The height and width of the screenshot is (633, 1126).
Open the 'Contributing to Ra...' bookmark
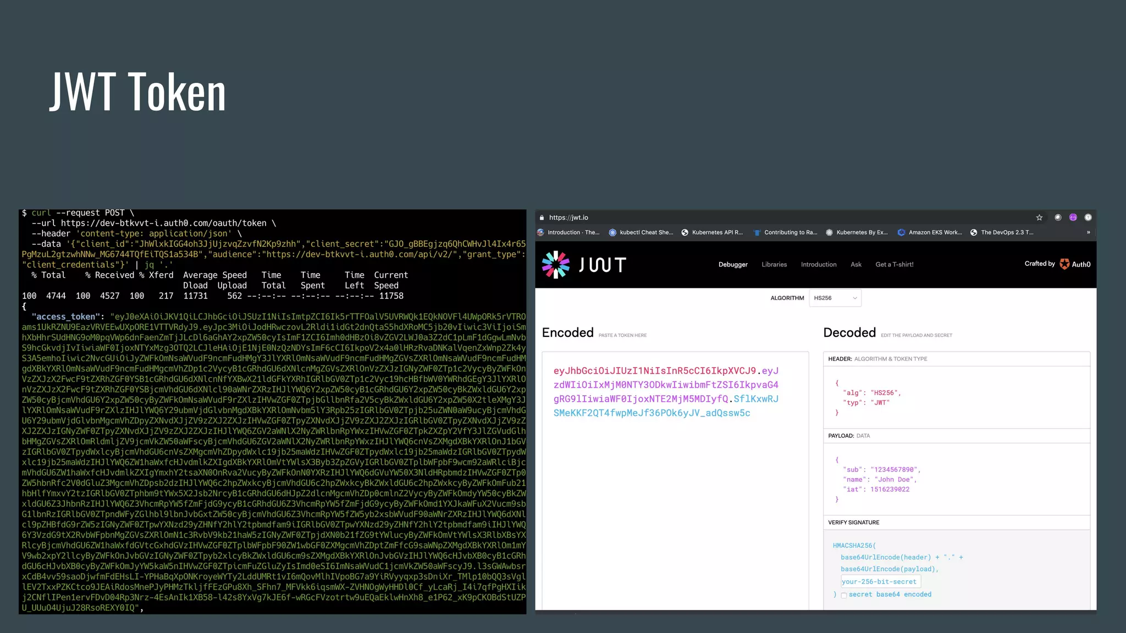tap(786, 232)
